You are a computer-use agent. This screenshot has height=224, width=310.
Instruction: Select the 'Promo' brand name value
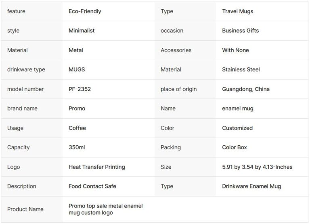pyautogui.click(x=77, y=108)
